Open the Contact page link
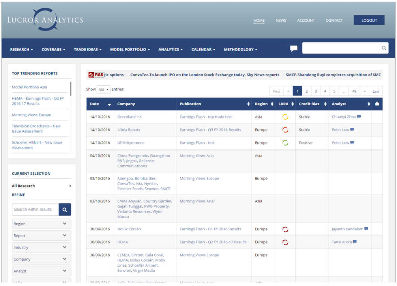The width and height of the screenshot is (397, 286). pyautogui.click(x=334, y=21)
